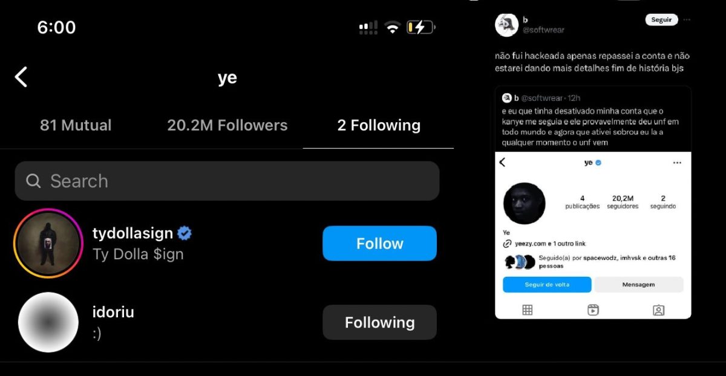Click the Seguir de volta button
The image size is (726, 376).
546,284
